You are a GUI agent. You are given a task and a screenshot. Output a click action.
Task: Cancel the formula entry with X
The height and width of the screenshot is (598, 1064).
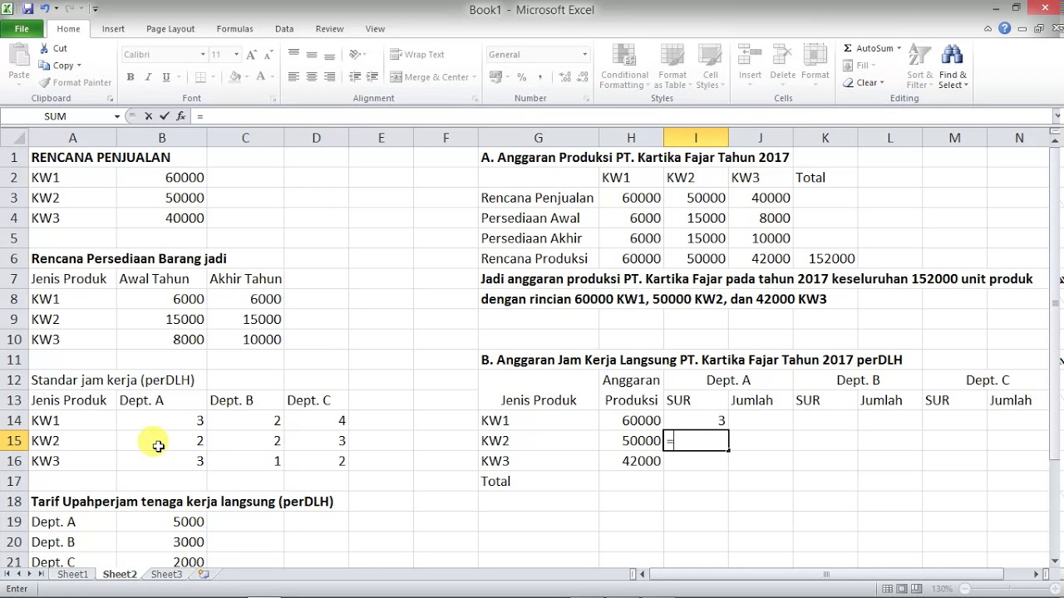click(148, 116)
